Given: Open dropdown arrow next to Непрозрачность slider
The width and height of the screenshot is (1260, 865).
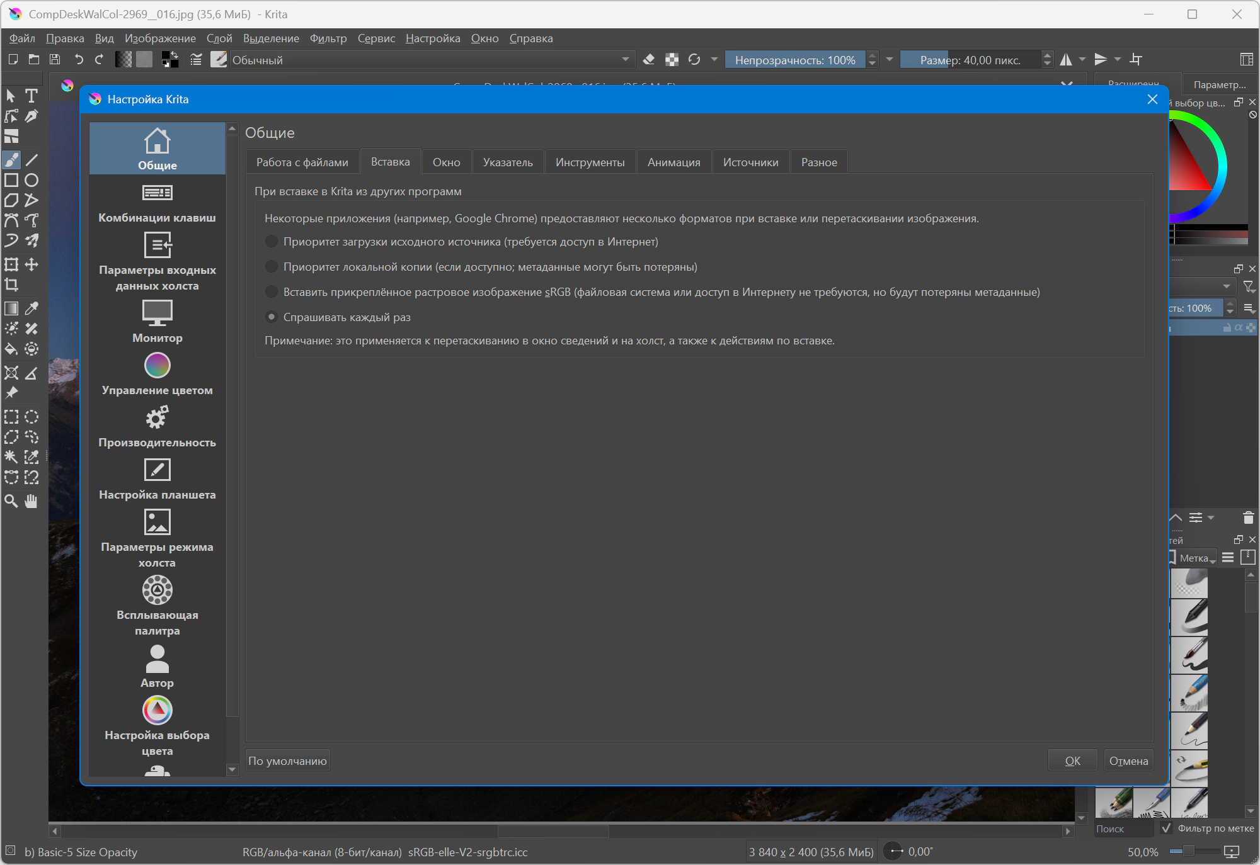Looking at the screenshot, I should (890, 59).
